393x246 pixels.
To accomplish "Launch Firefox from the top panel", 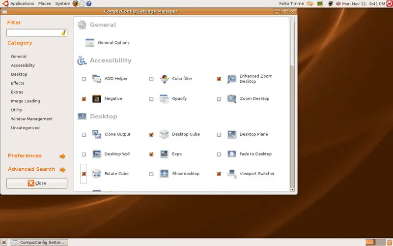I will 76,3.
